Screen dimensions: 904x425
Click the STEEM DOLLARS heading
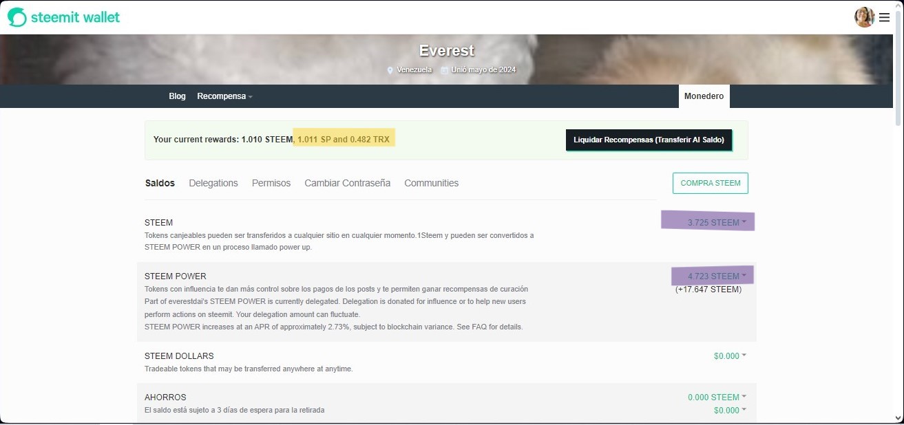[179, 356]
